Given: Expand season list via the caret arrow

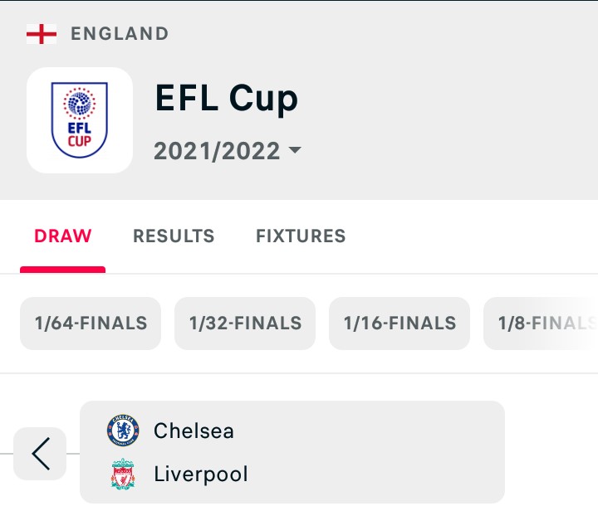Looking at the screenshot, I should click(x=295, y=149).
